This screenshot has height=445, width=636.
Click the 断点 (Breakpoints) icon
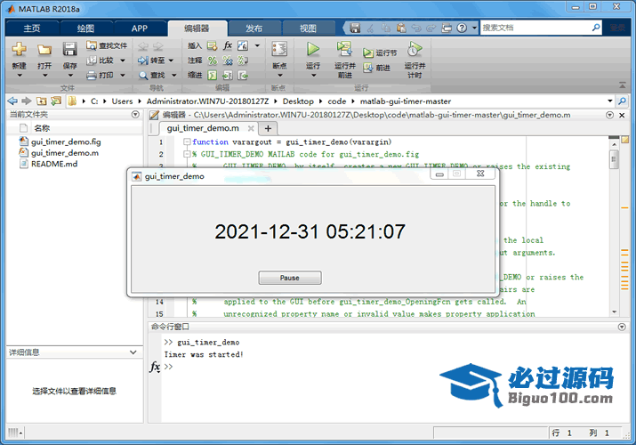[279, 49]
